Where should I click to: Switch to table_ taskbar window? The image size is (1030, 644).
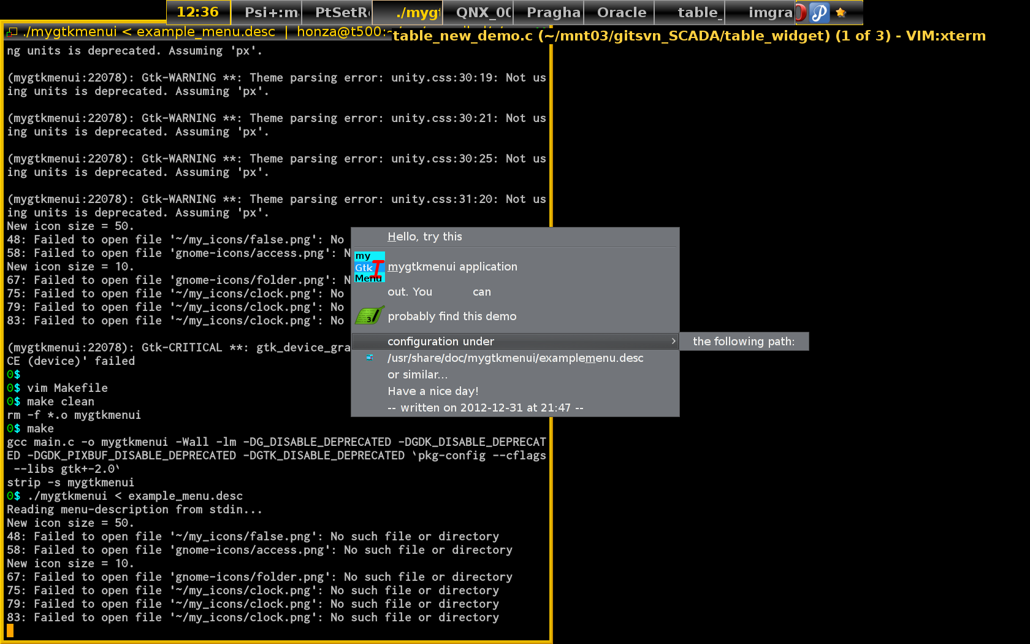689,12
